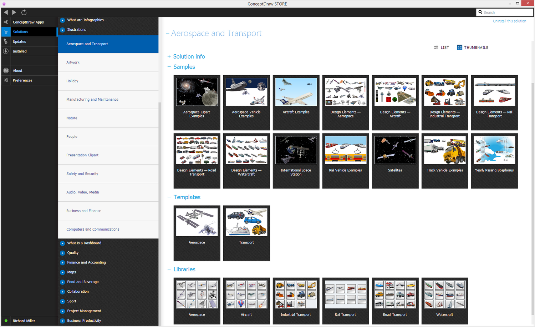
Task: Click the back navigation arrow
Action: point(6,12)
